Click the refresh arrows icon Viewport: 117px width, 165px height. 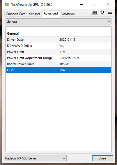pyautogui.click(x=102, y=13)
